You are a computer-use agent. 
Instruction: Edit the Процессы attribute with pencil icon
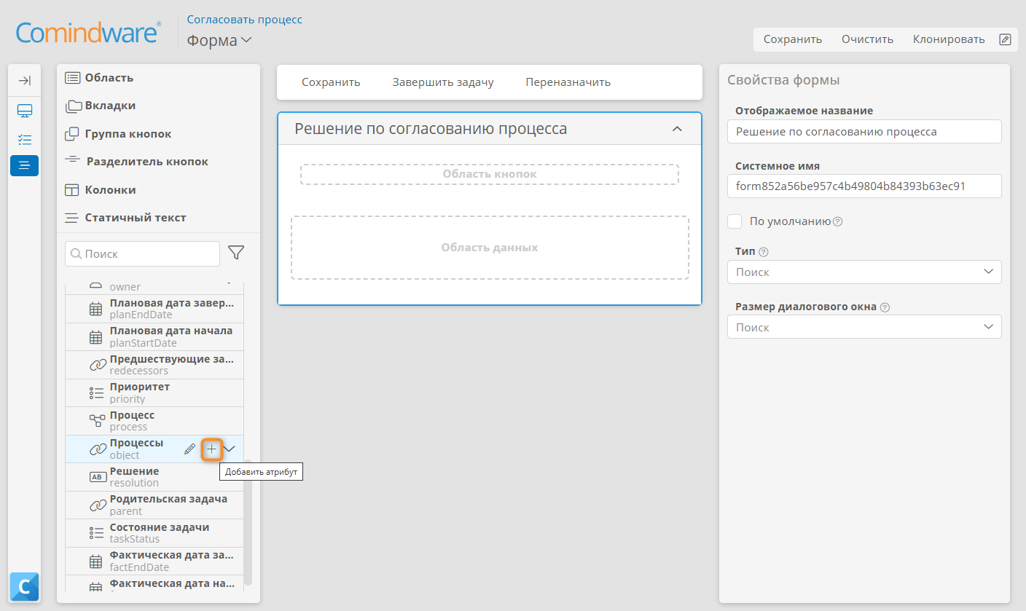click(x=190, y=449)
